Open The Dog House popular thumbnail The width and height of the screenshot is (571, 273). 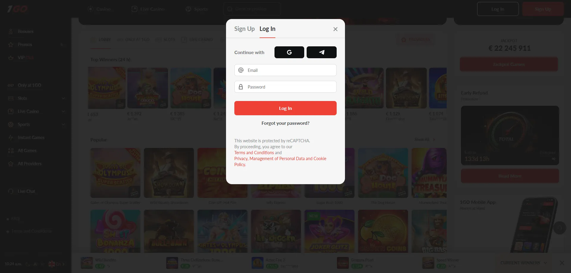(383, 173)
